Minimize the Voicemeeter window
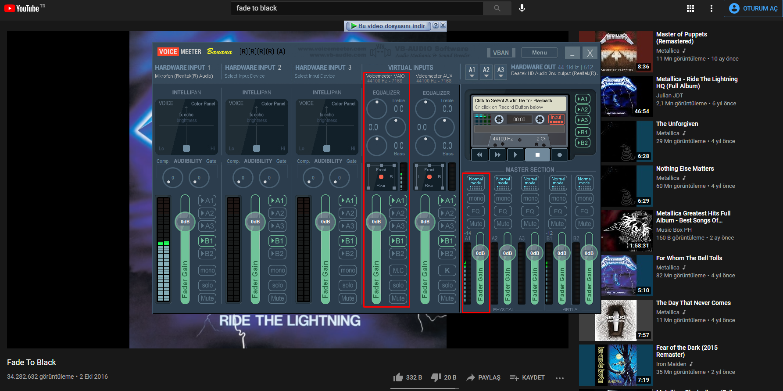783x391 pixels. coord(572,53)
